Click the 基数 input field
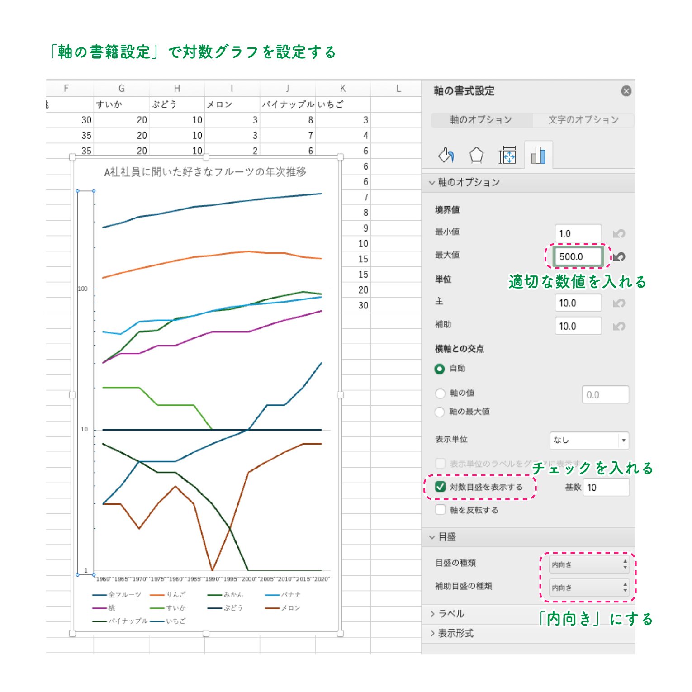692x692 pixels. coord(606,487)
